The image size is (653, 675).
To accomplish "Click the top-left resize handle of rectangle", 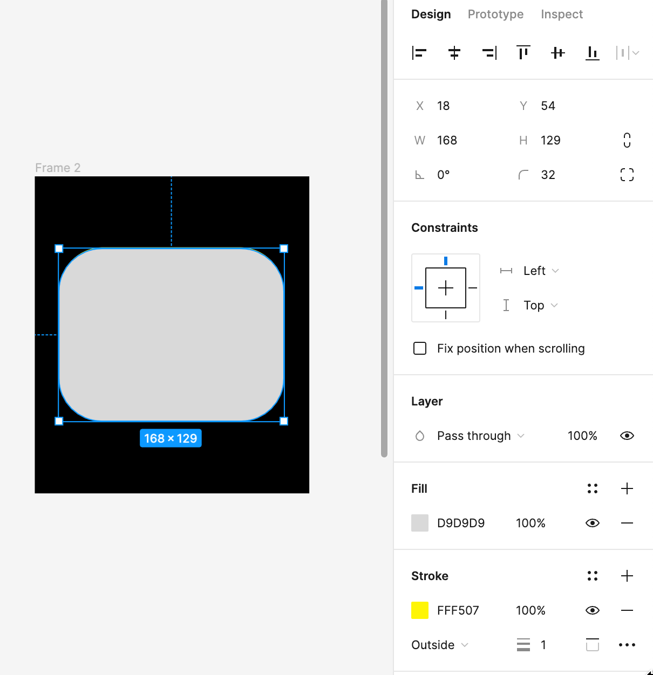I will (x=59, y=249).
